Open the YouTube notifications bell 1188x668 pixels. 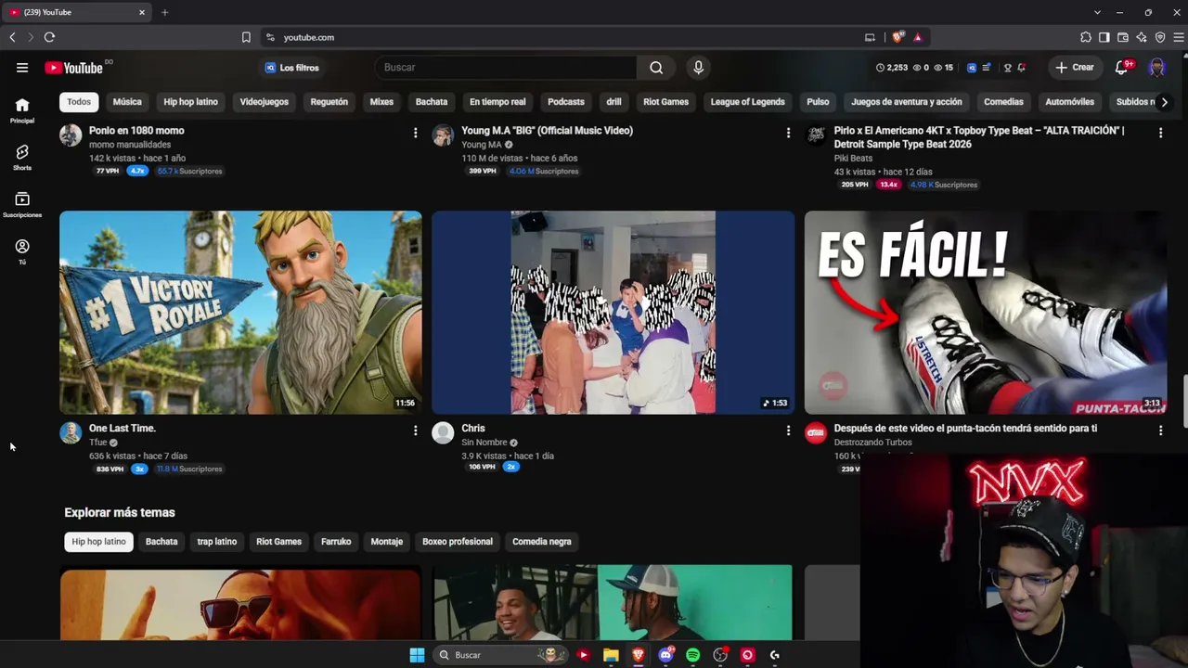tap(1121, 68)
